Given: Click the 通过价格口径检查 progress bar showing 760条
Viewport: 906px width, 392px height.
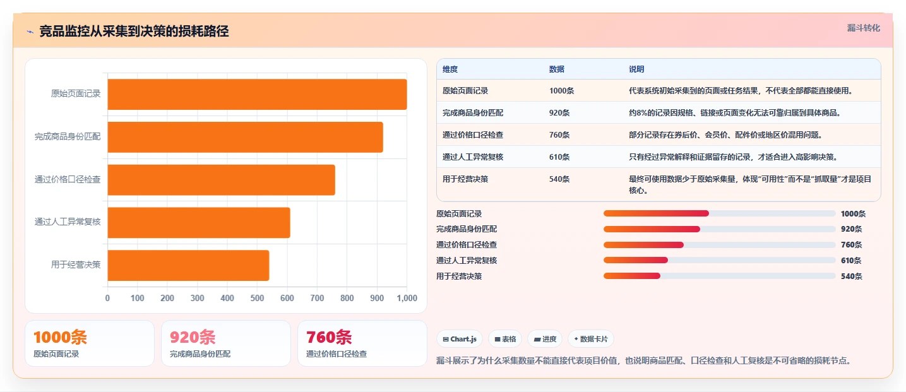Looking at the screenshot, I should (720, 245).
